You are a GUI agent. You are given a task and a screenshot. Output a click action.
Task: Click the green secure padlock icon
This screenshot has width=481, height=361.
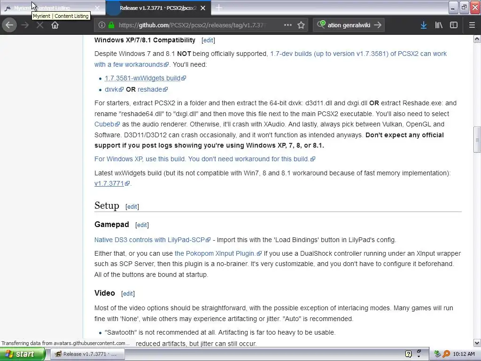coord(111,25)
